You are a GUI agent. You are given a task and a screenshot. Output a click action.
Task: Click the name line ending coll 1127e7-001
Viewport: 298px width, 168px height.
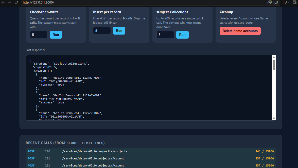[x=71, y=95]
